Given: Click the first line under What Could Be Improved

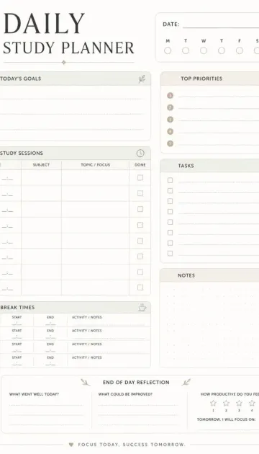Looking at the screenshot, I should pyautogui.click(x=137, y=405).
